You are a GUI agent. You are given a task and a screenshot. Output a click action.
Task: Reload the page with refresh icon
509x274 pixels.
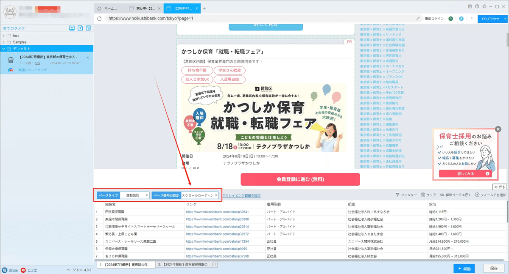click(x=99, y=19)
